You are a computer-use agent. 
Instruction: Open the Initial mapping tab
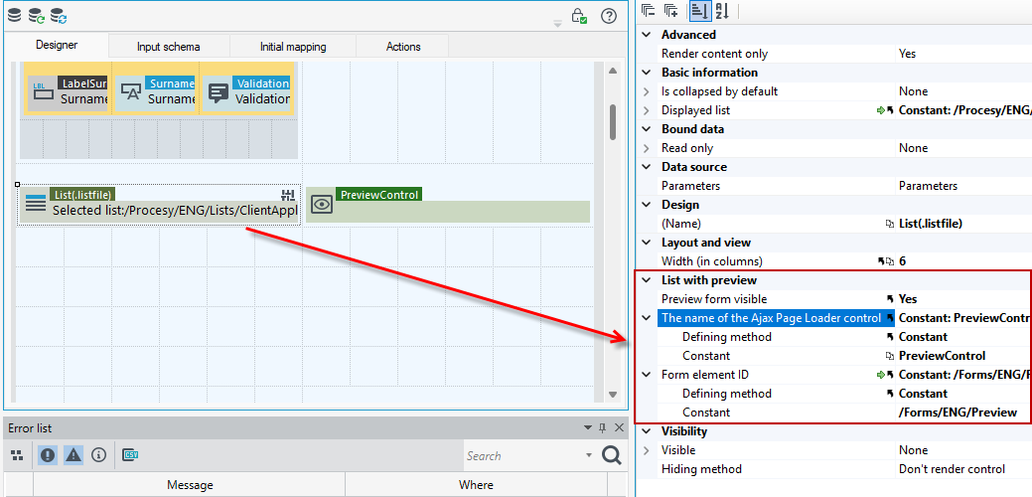click(293, 47)
